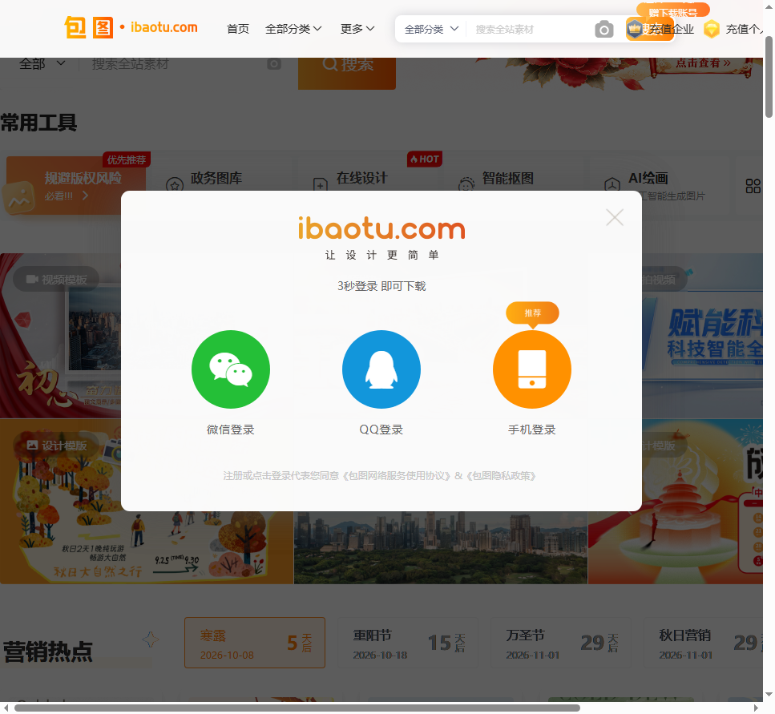Open 规避版权风险 card
The width and height of the screenshot is (775, 714).
point(75,186)
